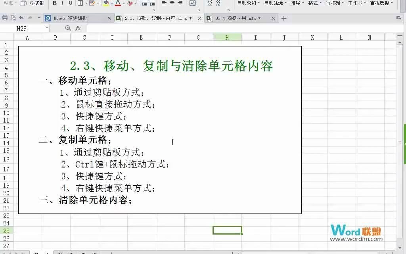This screenshot has height=254, width=406.
Task: Toggle bold formatting on
Action: pos(54,4)
